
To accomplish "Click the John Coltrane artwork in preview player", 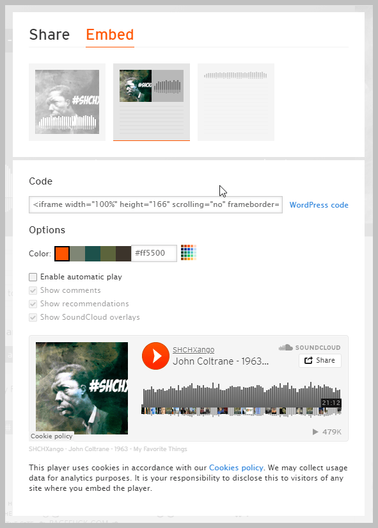I will 82,388.
